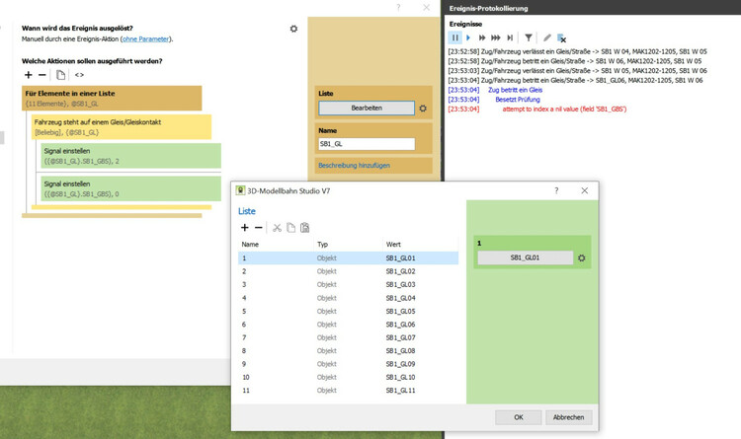Open trigger settings gear icon
Viewport: 741px width, 439px height.
[293, 29]
